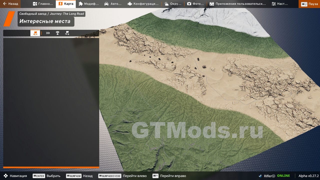
Task: Select the trophy missions filter icon
Action: (57, 33)
